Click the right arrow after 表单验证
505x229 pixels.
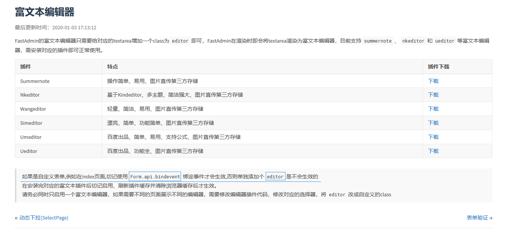pos(491,218)
